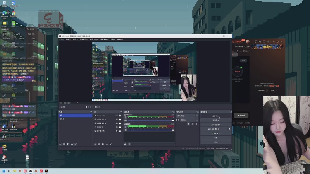Open the 视图(V) menu
The image size is (310, 174).
click(x=75, y=39)
